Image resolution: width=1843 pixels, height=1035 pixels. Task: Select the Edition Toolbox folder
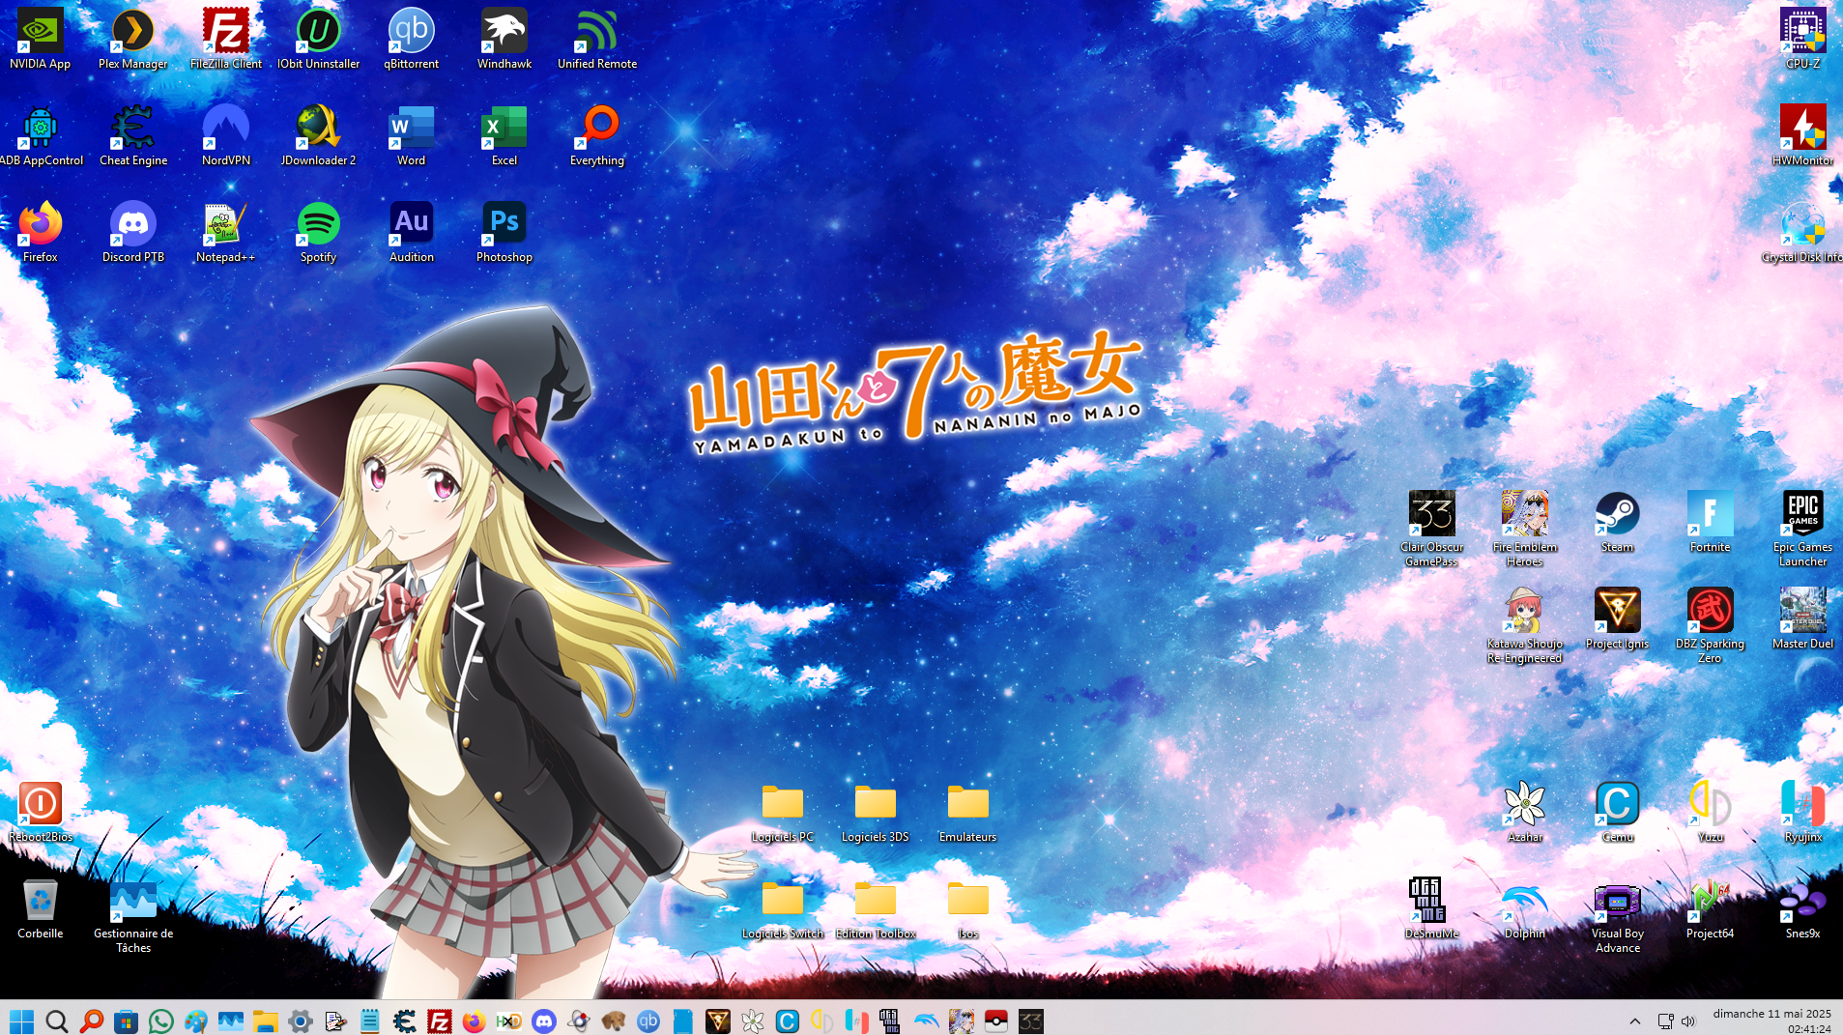[876, 908]
